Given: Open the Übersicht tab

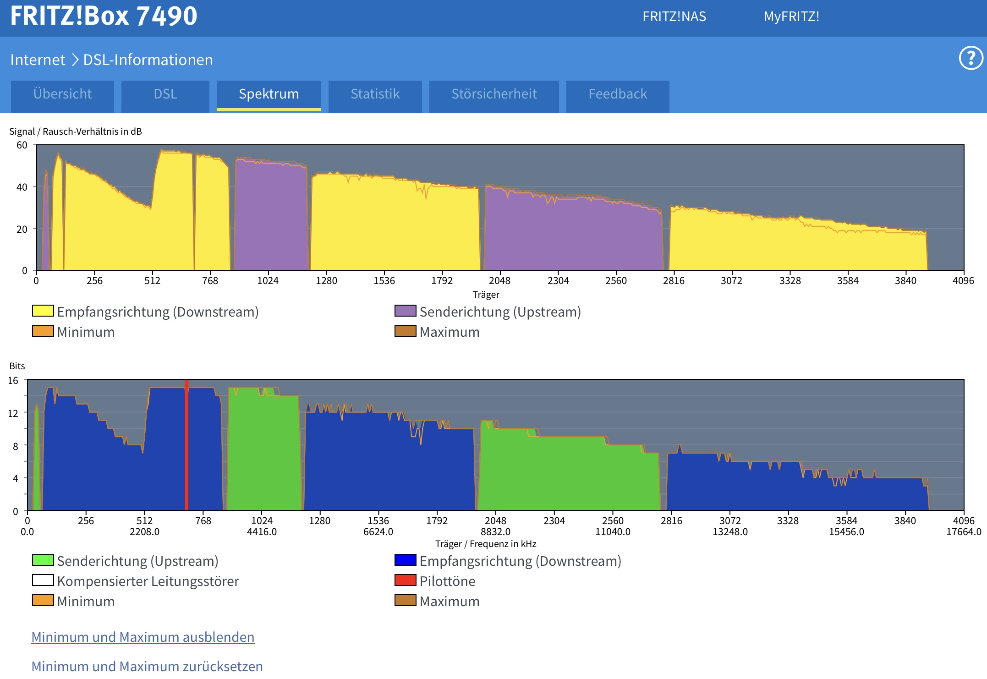Looking at the screenshot, I should (62, 94).
